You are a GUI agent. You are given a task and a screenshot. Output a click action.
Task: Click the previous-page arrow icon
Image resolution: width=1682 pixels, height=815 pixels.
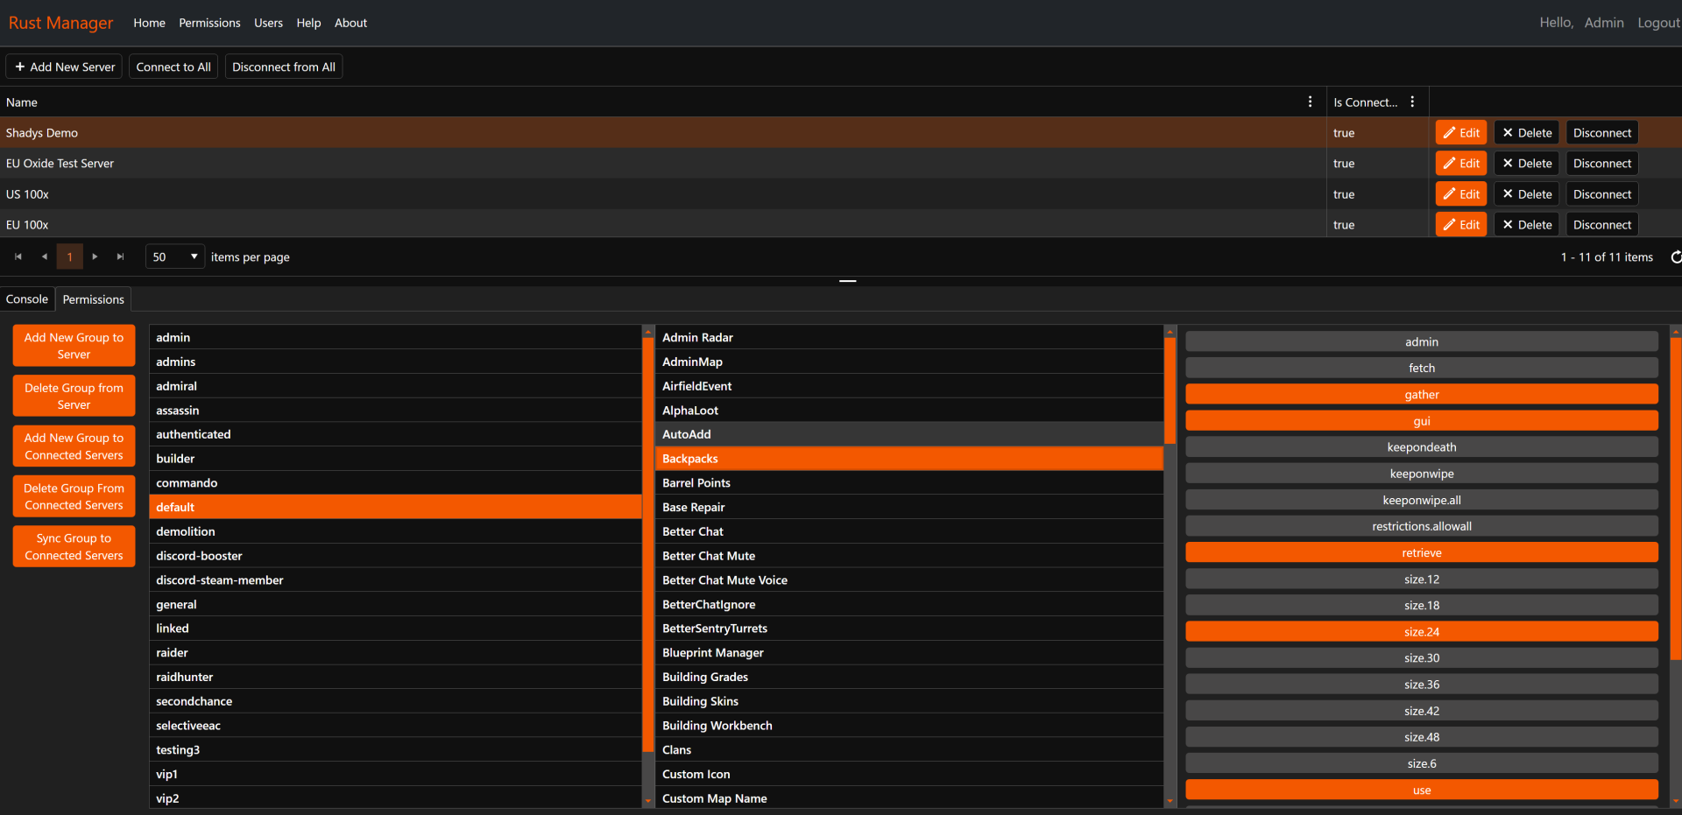click(x=44, y=256)
